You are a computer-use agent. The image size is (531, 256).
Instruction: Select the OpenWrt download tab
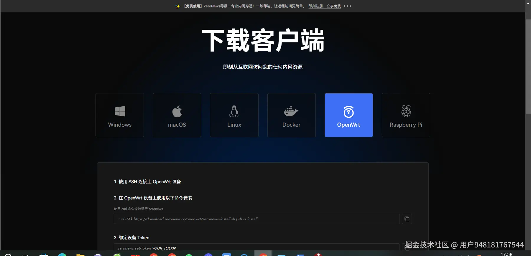[349, 115]
